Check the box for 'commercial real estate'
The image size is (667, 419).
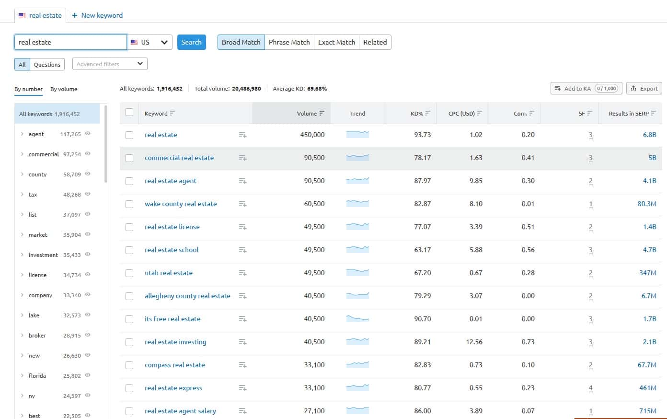click(x=129, y=158)
